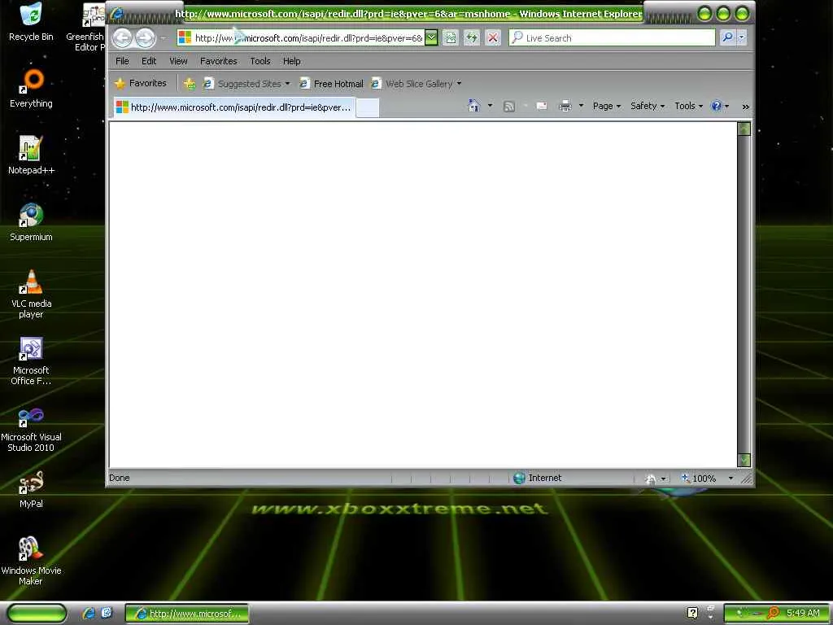Open the Favorites menu in menu bar
This screenshot has height=625, width=833.
click(x=218, y=61)
